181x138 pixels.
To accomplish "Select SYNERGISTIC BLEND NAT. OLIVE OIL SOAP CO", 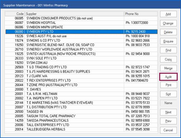I will [x=81, y=45].
